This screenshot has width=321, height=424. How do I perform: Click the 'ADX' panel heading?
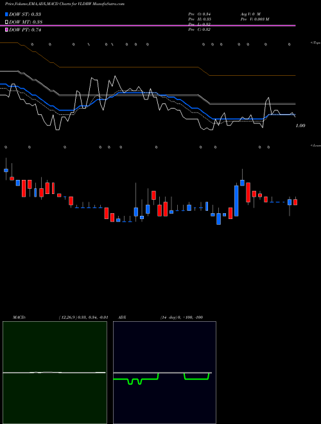click(x=122, y=317)
